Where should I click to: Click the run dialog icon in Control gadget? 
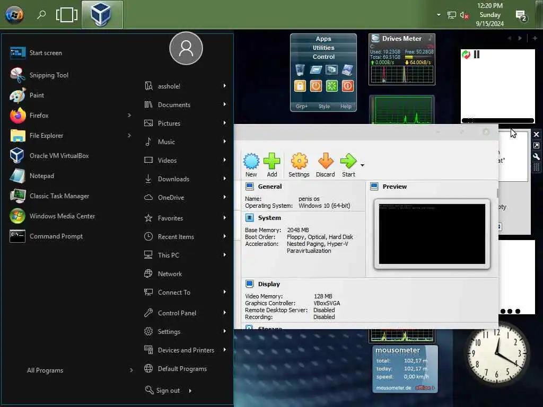click(316, 70)
